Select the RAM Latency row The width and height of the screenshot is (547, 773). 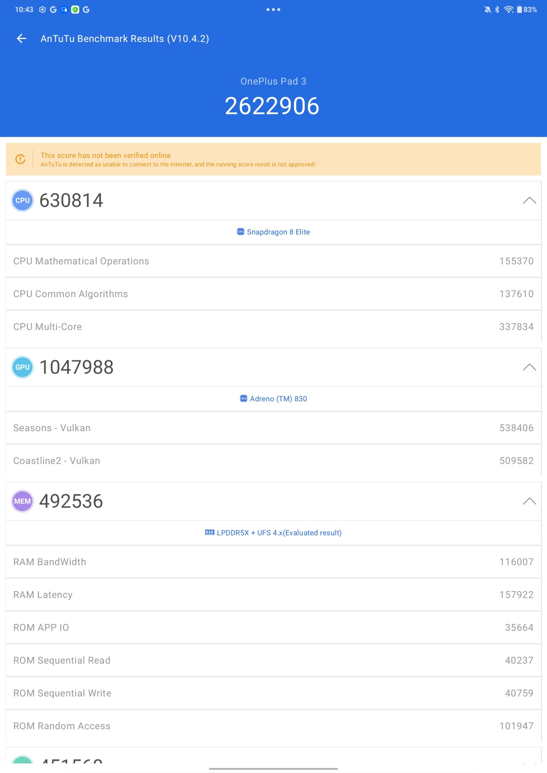[x=274, y=595]
